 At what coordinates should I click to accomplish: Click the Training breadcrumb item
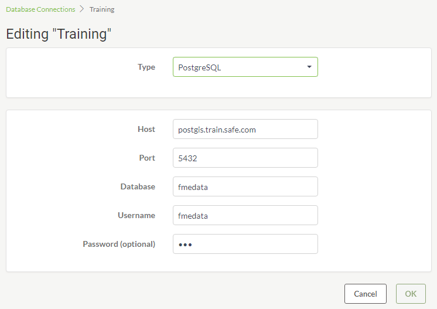click(102, 9)
